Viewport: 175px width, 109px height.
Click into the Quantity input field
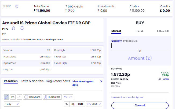[140, 46]
